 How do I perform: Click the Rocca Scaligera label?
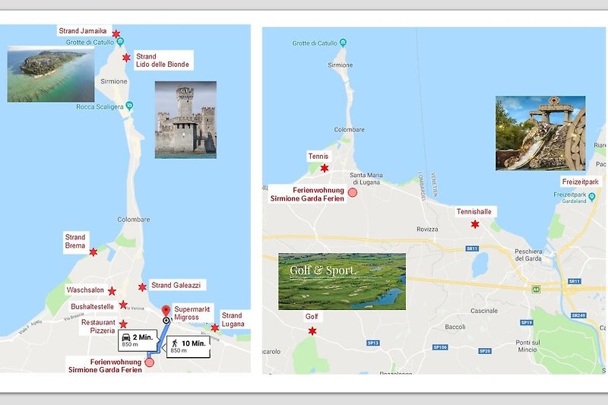point(100,106)
